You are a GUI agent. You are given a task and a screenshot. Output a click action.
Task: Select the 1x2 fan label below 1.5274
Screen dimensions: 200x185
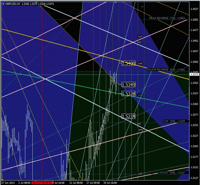click(x=139, y=124)
